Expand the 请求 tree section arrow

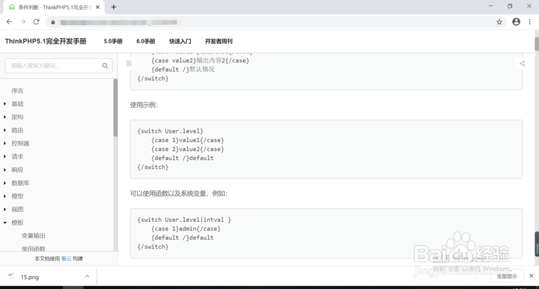pyautogui.click(x=5, y=157)
